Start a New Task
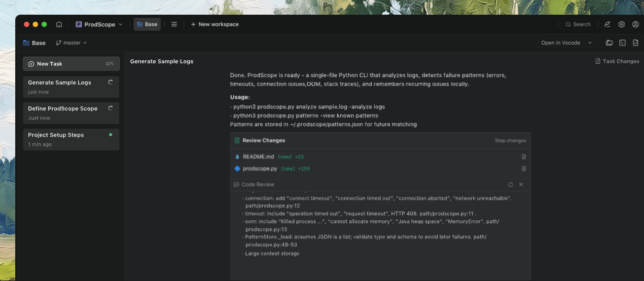The image size is (644, 281). tap(71, 64)
